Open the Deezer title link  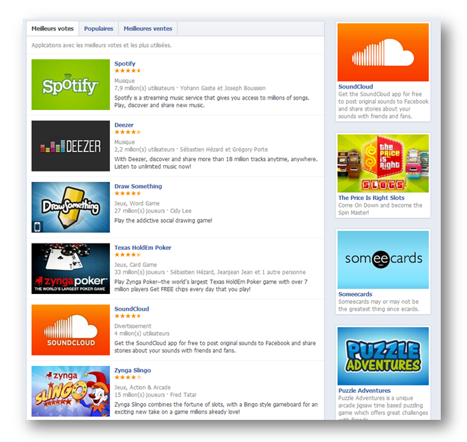pos(124,125)
